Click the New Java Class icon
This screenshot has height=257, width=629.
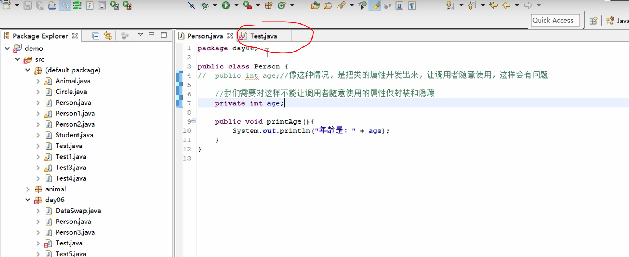pos(282,5)
